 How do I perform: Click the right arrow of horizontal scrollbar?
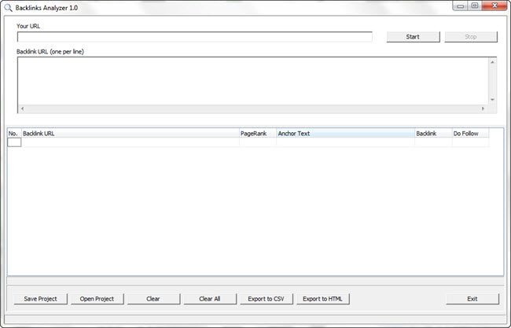coord(483,109)
